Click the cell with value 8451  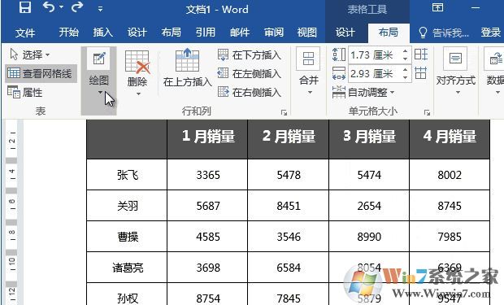[x=289, y=206]
